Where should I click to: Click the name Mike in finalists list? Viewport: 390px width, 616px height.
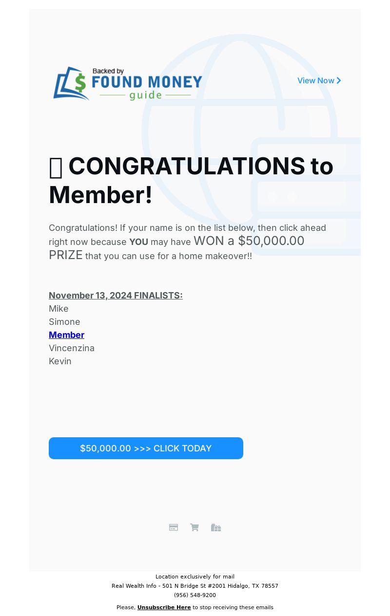(58, 309)
